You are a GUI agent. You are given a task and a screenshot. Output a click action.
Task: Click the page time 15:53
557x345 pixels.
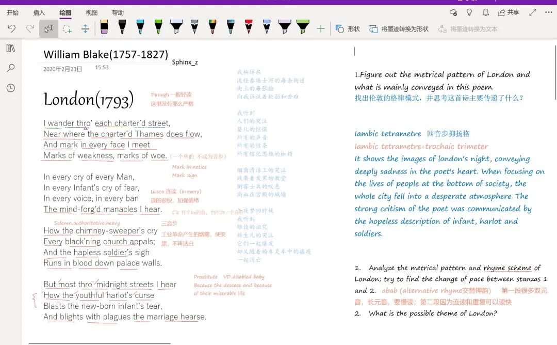click(102, 67)
